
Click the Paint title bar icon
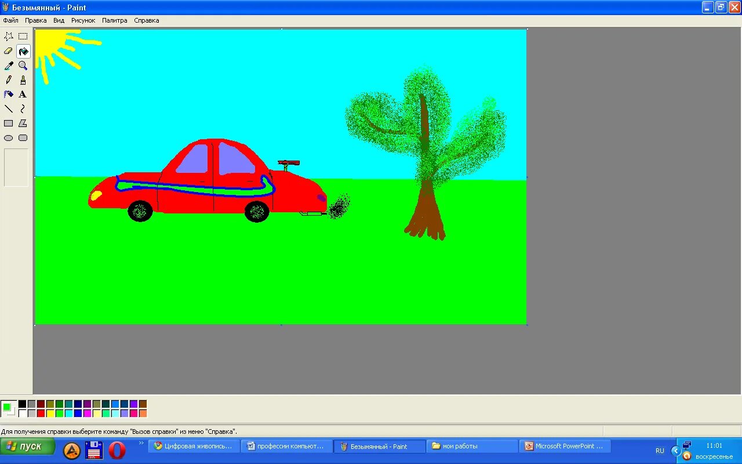pos(6,8)
